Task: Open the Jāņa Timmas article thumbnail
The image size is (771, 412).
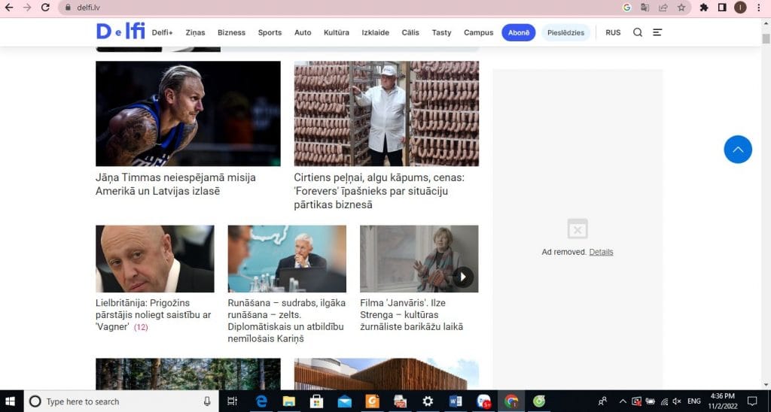Action: pyautogui.click(x=187, y=114)
